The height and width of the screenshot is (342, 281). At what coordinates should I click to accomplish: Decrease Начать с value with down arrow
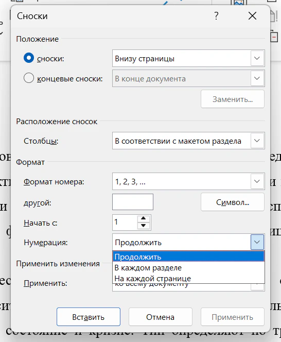[x=143, y=226]
